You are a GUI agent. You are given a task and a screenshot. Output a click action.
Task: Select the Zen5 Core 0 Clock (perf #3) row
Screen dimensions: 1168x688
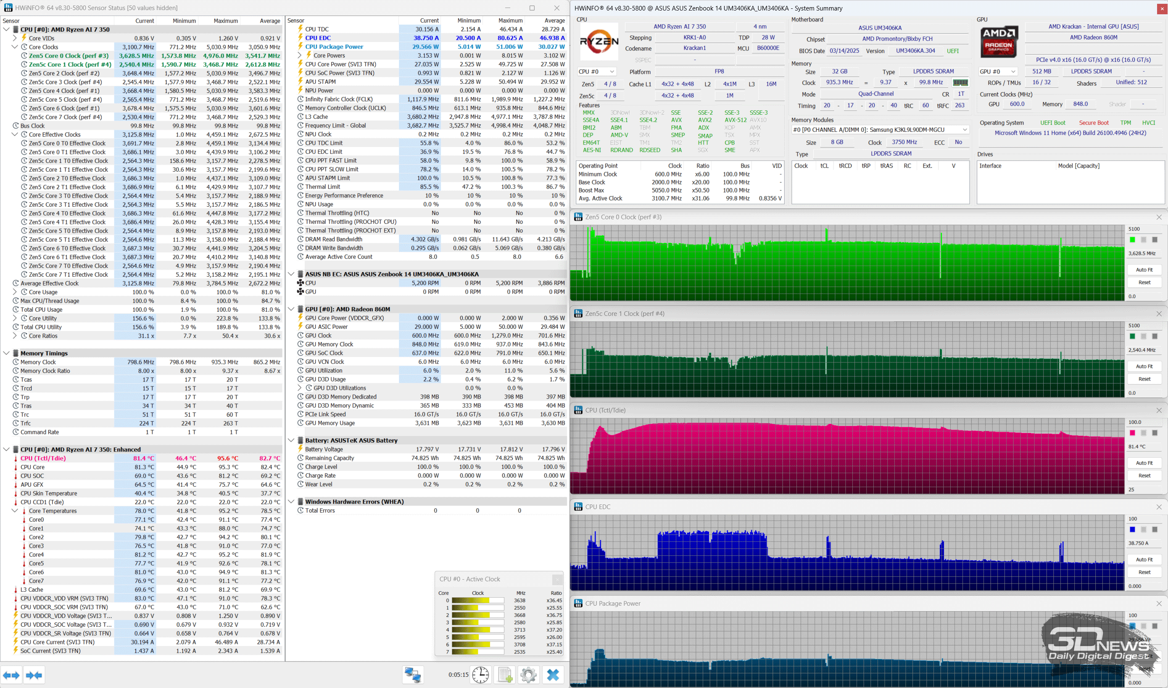[x=142, y=55]
